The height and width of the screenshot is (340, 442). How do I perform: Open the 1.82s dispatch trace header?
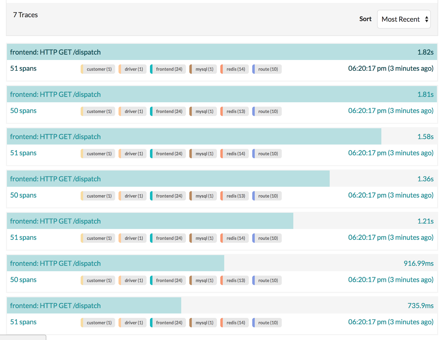[222, 52]
